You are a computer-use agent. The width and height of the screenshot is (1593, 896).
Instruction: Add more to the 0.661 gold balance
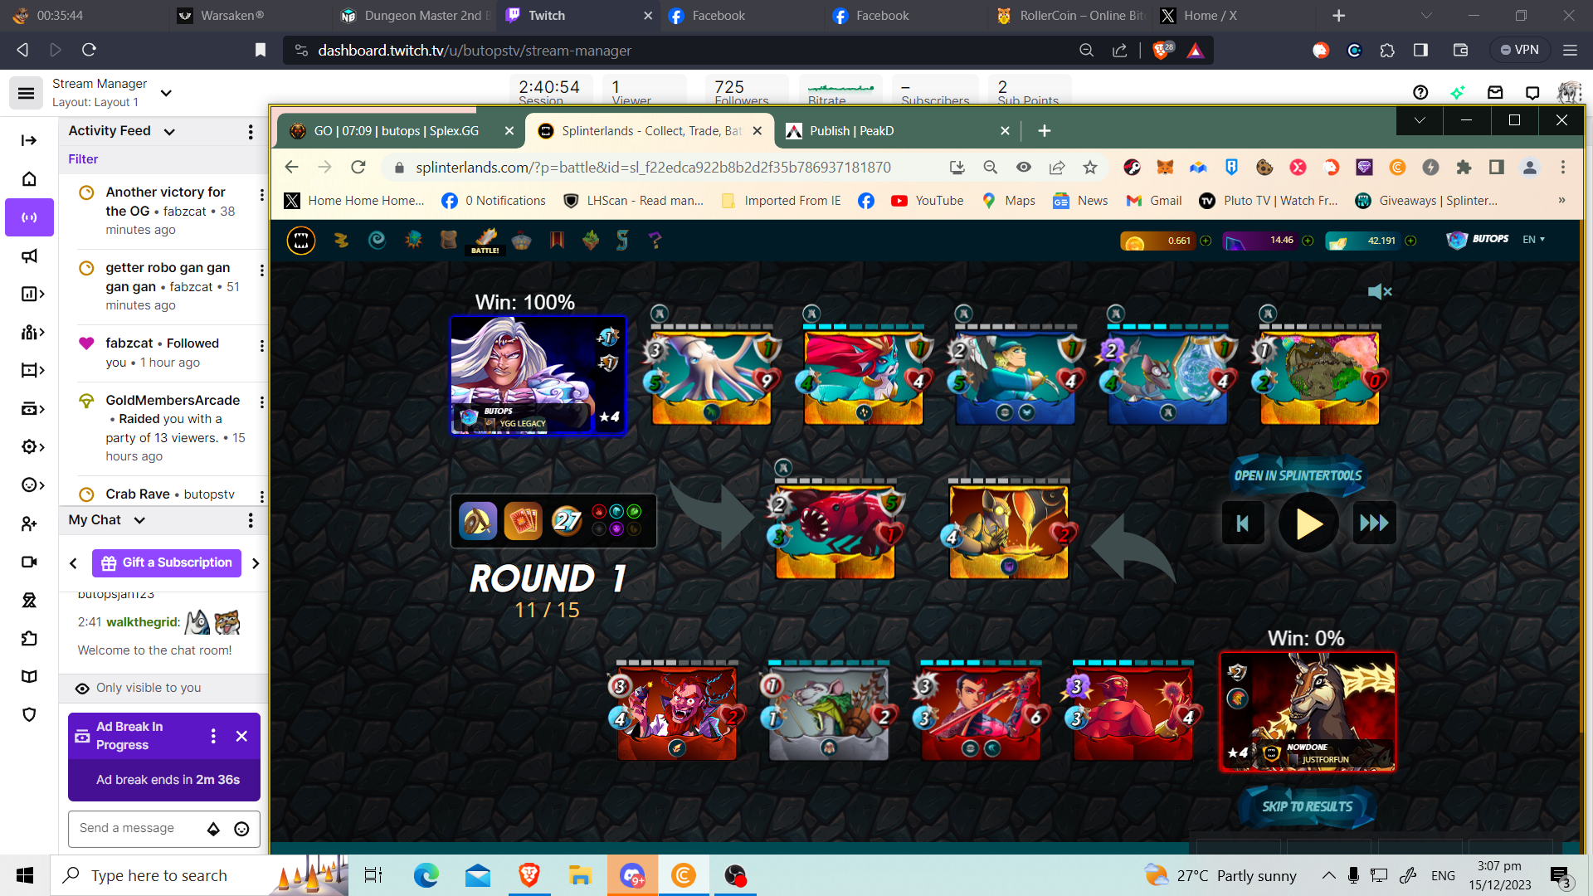point(1206,241)
